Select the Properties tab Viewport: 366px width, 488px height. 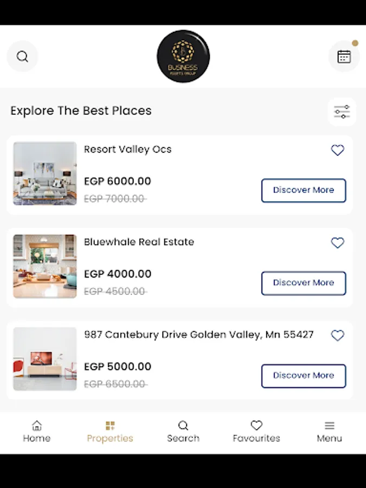(110, 432)
